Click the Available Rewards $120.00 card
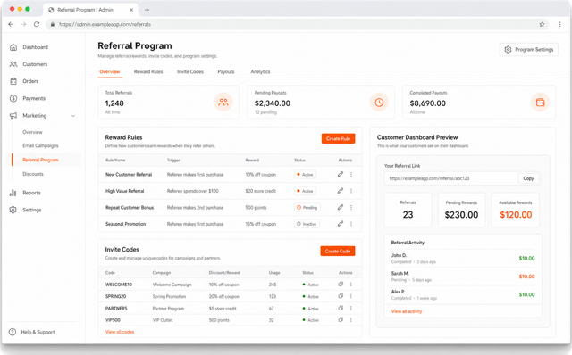The image size is (572, 355). [x=516, y=211]
